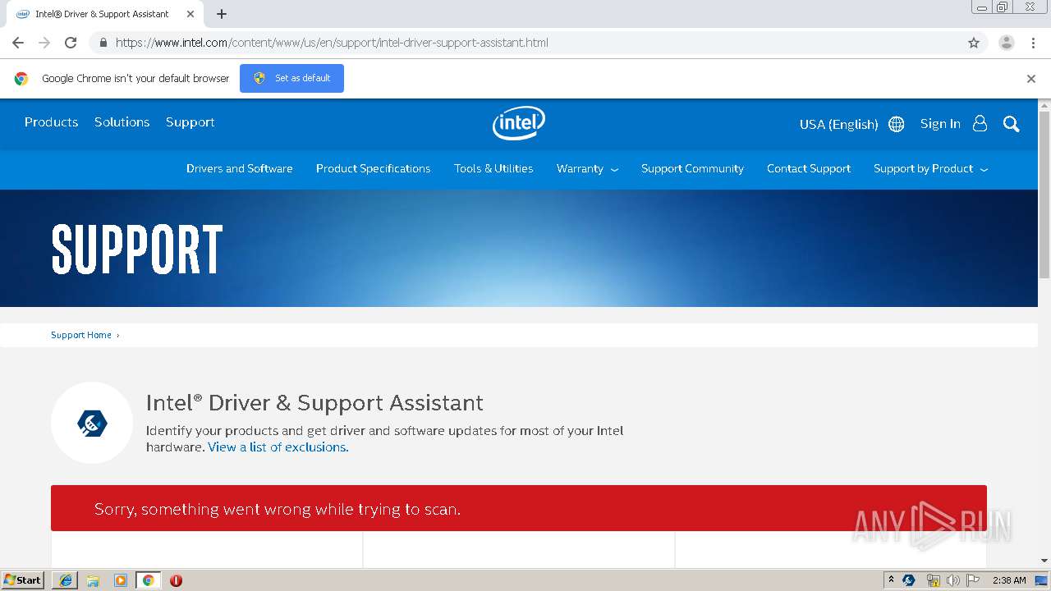This screenshot has width=1051, height=591.
Task: Open the Support menu
Action: tap(190, 122)
